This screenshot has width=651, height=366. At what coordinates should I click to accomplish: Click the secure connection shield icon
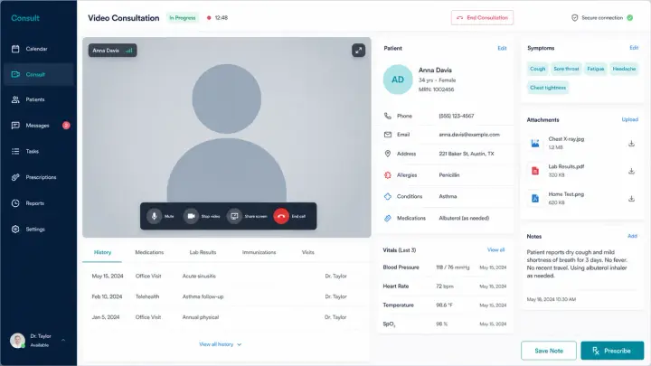point(575,18)
